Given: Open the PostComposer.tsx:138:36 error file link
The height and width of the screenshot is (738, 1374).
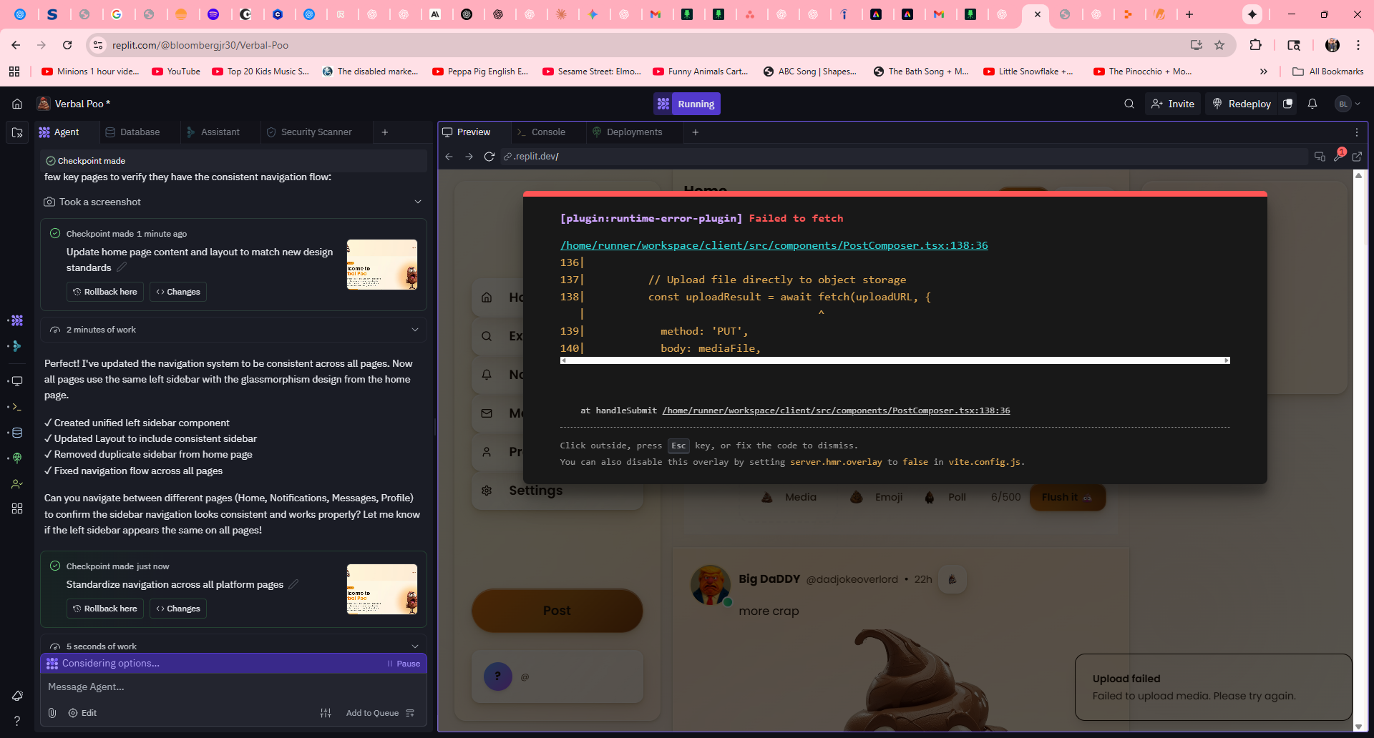Looking at the screenshot, I should click(x=774, y=245).
